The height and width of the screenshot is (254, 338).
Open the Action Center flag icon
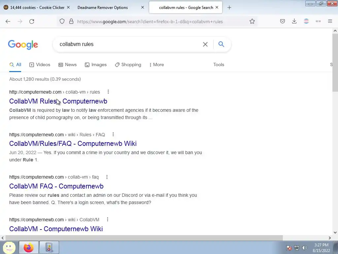coord(289,248)
